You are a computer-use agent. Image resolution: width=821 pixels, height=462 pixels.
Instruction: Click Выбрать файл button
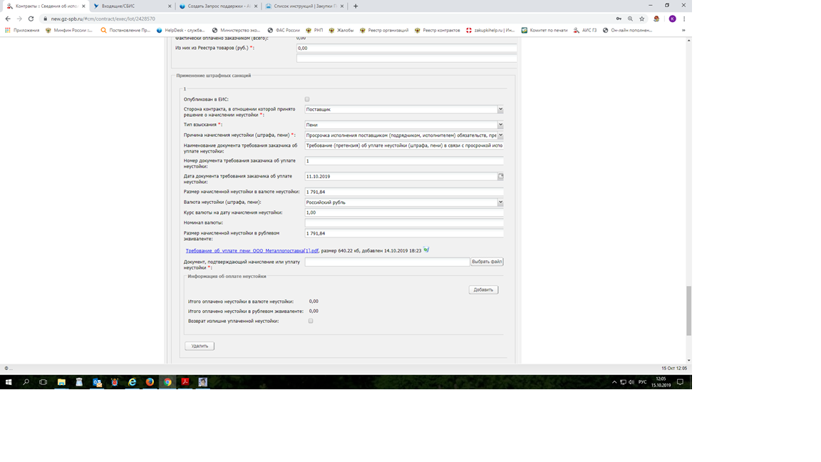487,262
